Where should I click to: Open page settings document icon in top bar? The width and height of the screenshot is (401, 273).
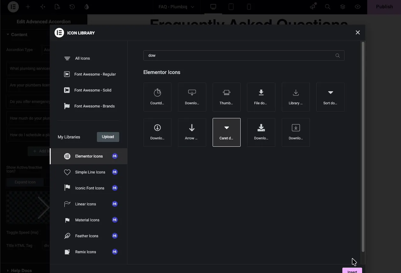point(57,7)
